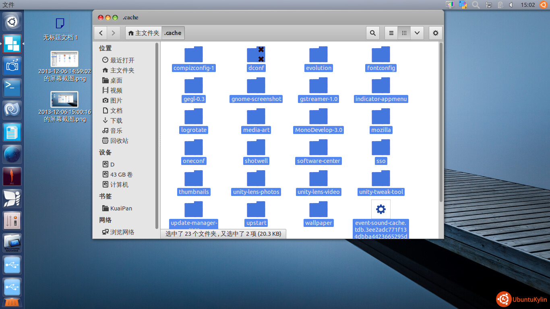This screenshot has width=550, height=309.
Task: Switch to list view
Action: pyautogui.click(x=391, y=33)
